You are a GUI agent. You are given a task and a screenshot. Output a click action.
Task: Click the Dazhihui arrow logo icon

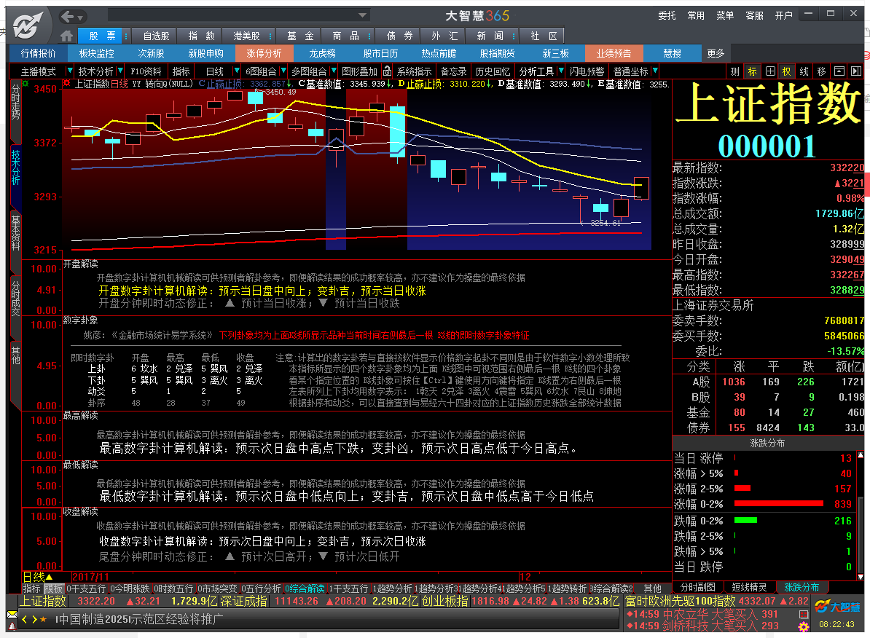click(28, 25)
